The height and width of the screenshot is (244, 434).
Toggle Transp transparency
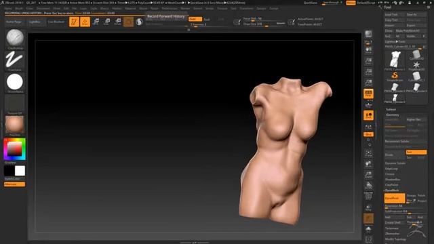pos(368,207)
